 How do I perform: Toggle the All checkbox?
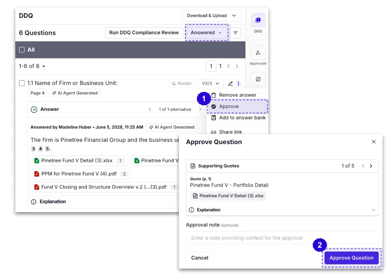point(22,50)
